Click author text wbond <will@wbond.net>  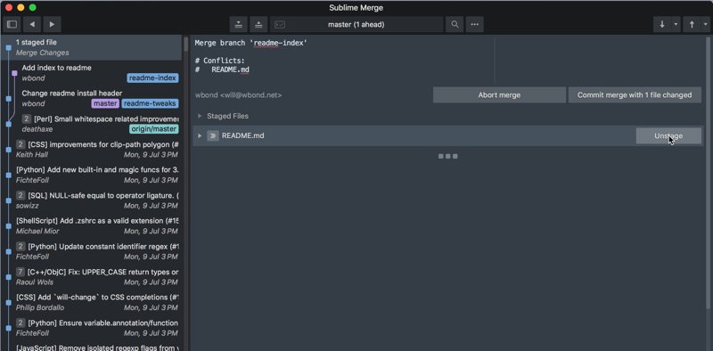(x=238, y=95)
